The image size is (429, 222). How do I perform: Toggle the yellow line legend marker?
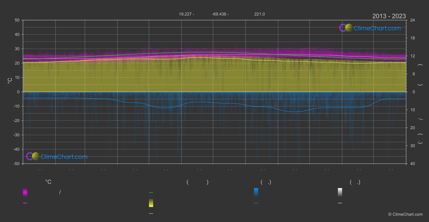(151, 214)
